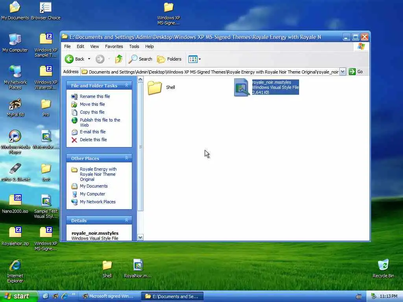Screen dimensions: 403x302
Task: Click the Go button
Action: [356, 72]
